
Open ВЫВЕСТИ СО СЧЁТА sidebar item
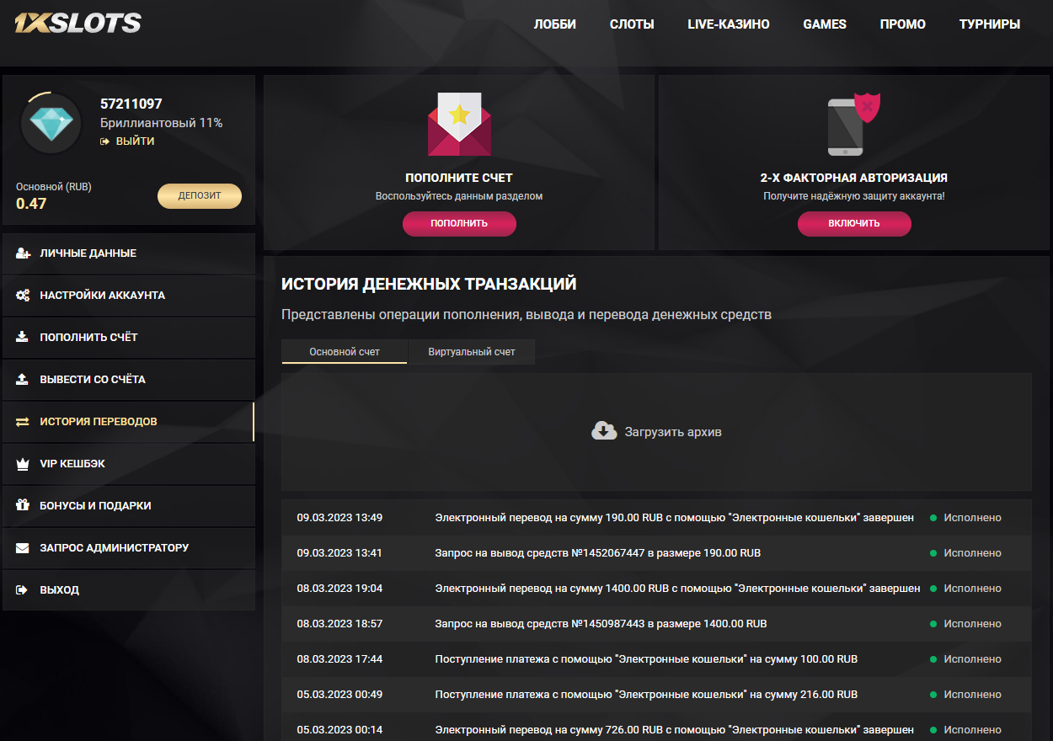(x=128, y=380)
